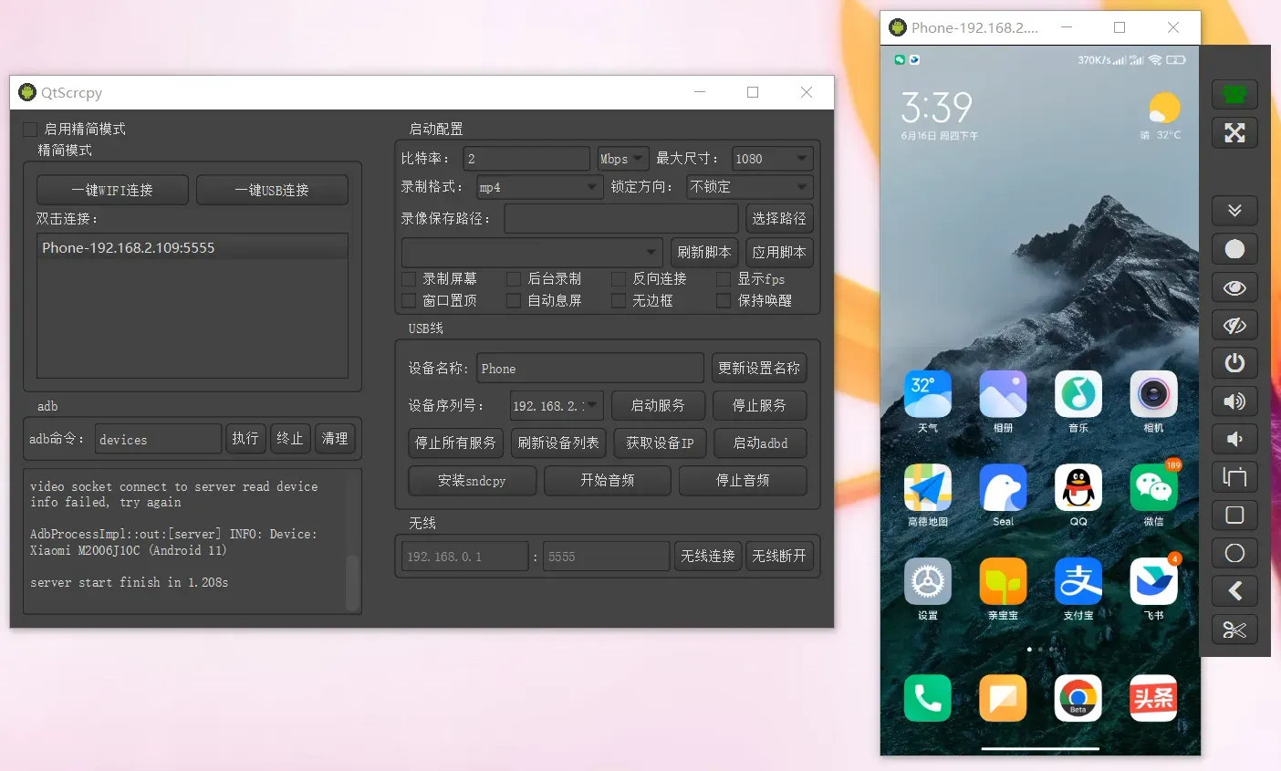Screen dimensions: 1281x771
Task: Turn screen on with eye icon
Action: pos(1234,287)
